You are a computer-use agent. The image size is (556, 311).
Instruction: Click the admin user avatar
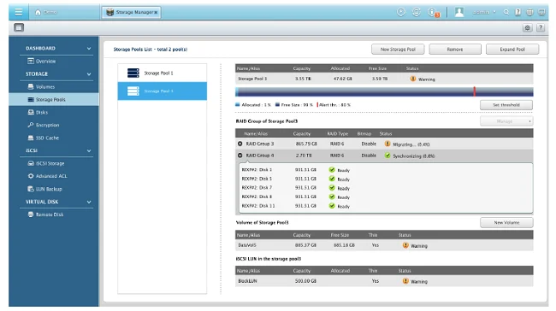pos(459,12)
